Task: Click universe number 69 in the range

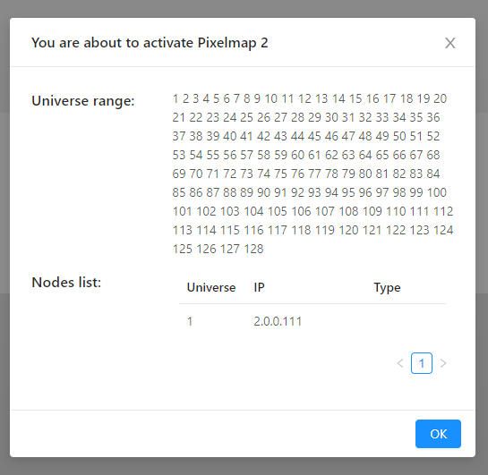Action: pos(179,174)
